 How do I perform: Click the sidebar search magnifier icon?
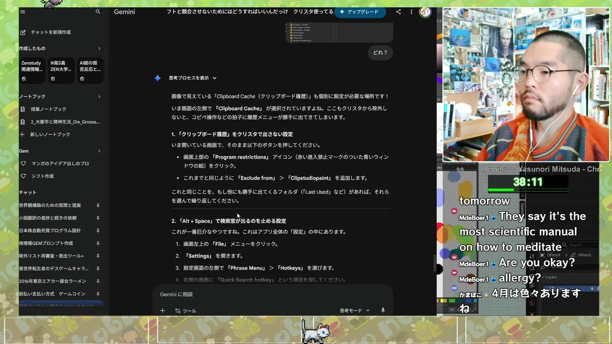(x=98, y=11)
